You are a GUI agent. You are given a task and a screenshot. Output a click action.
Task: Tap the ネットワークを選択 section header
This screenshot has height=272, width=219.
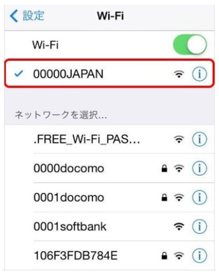[61, 115]
